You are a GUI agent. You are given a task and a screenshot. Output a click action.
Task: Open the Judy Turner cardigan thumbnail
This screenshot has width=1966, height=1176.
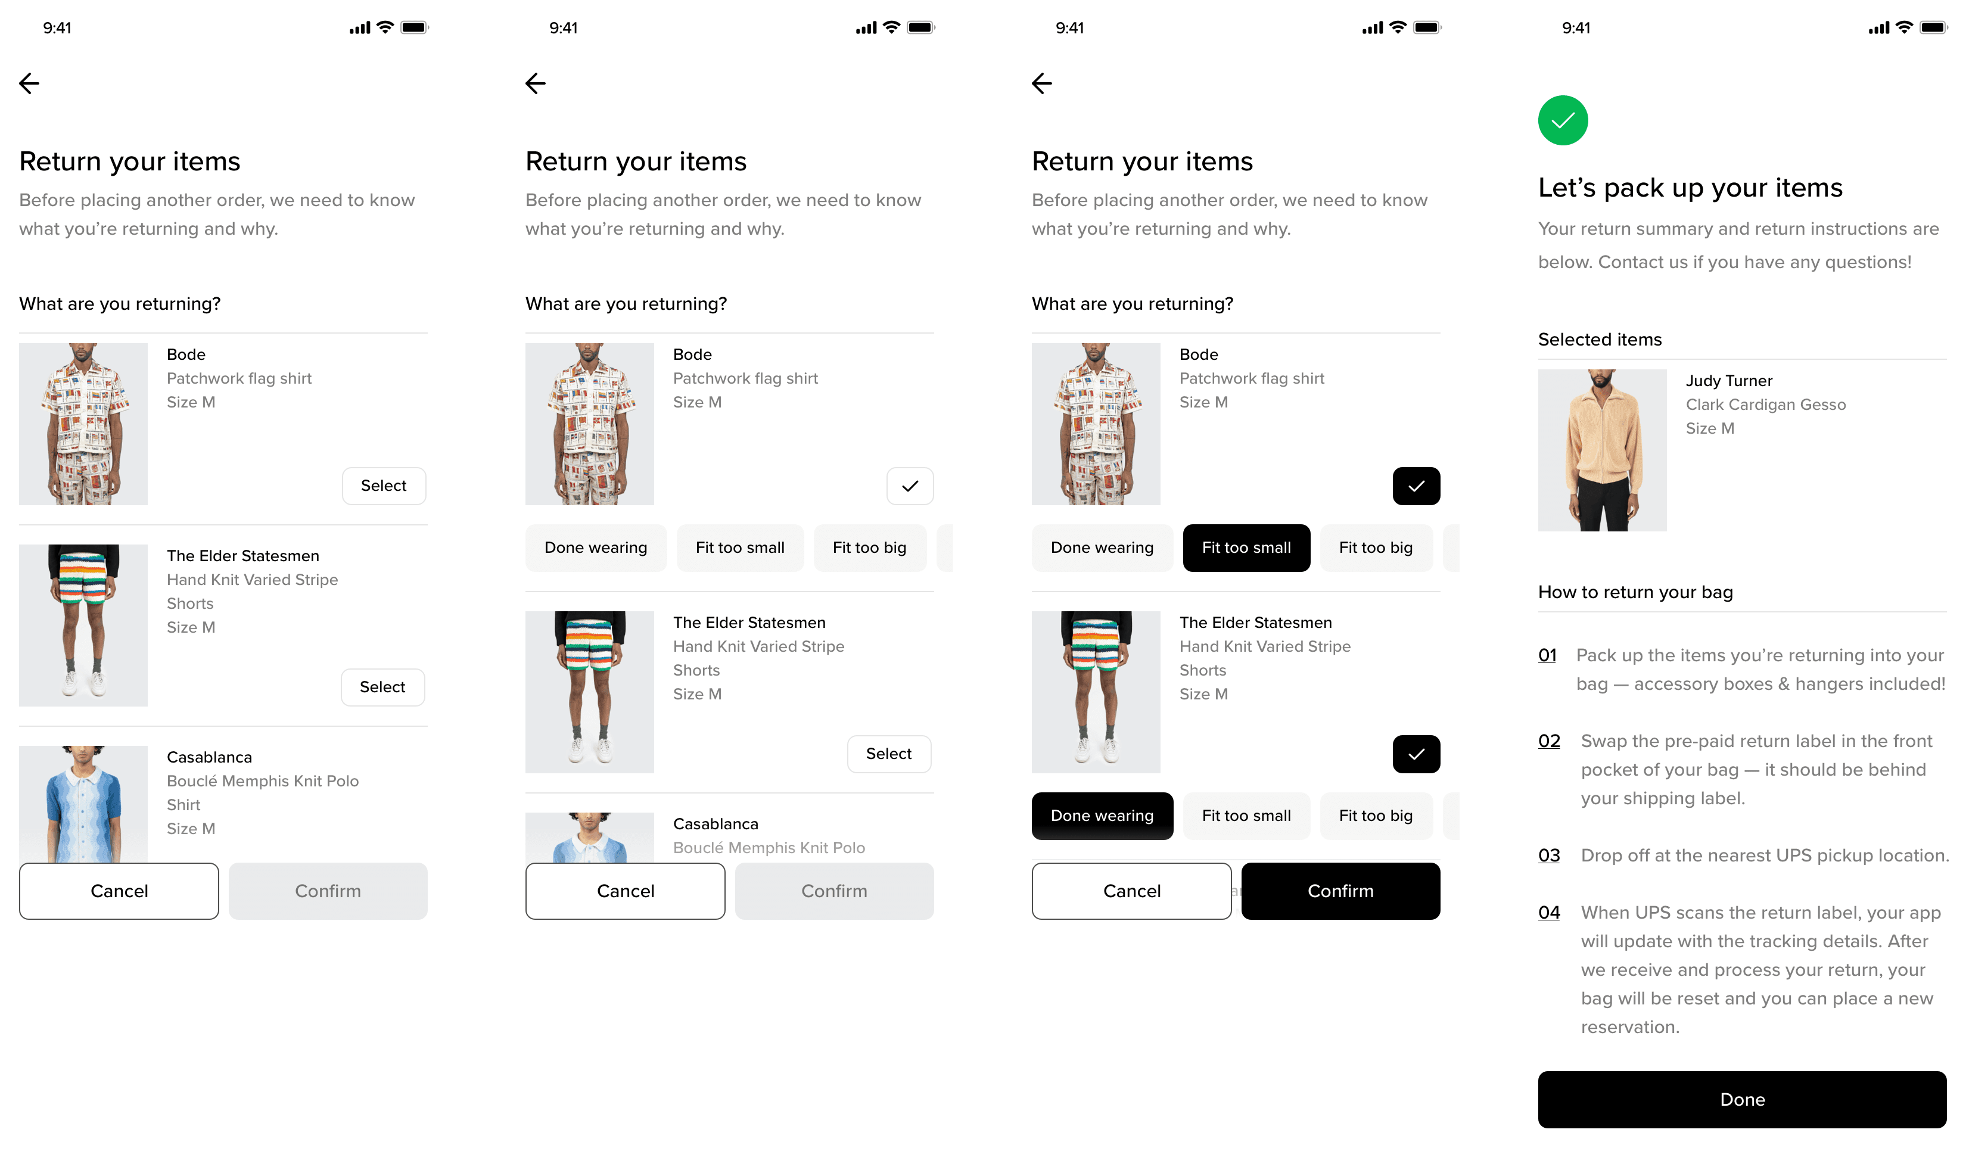[1602, 450]
